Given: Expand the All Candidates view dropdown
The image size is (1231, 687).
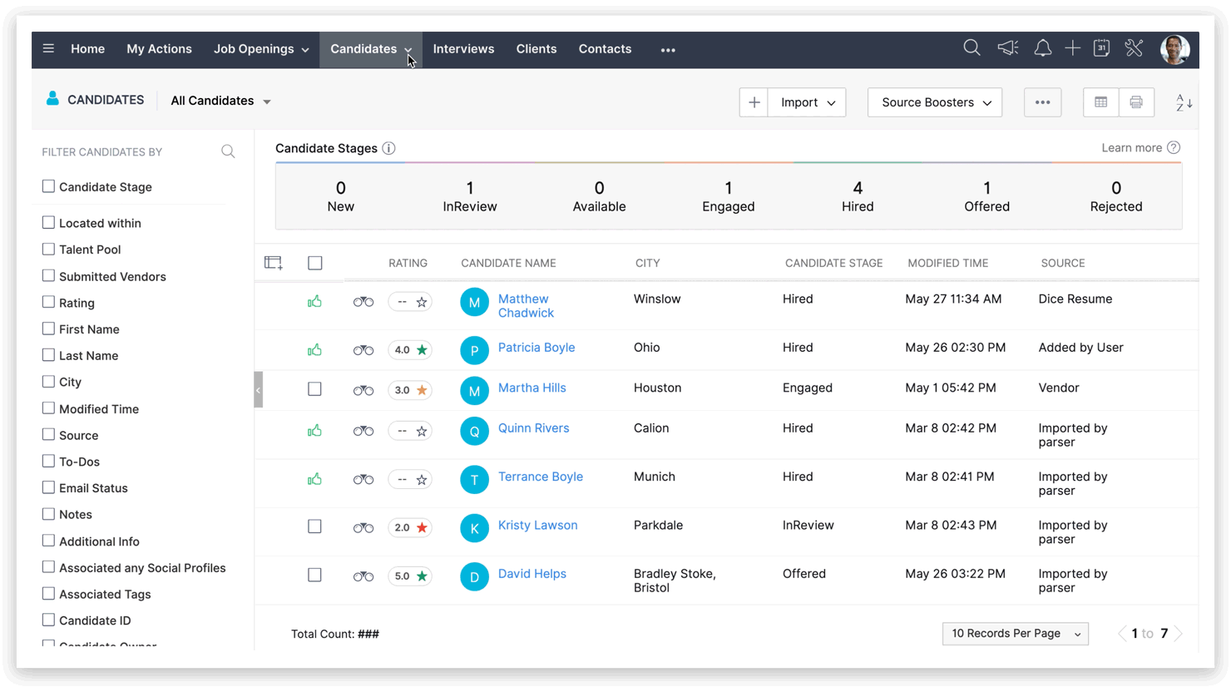Looking at the screenshot, I should click(220, 101).
